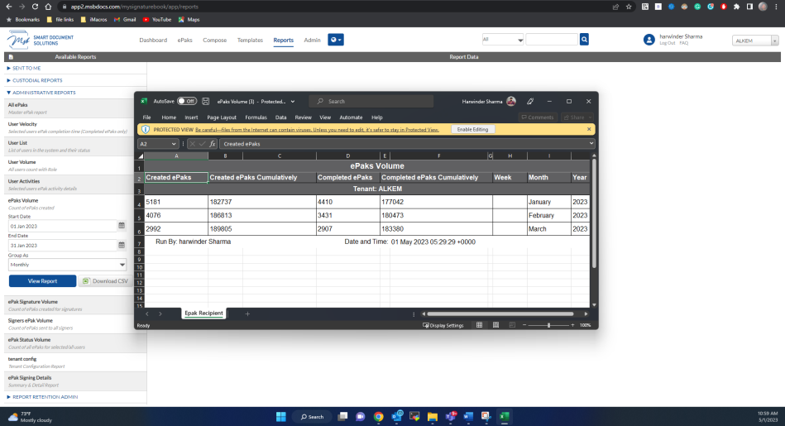Open File Explorer from the taskbar
Image resolution: width=785 pixels, height=426 pixels.
[x=433, y=417]
